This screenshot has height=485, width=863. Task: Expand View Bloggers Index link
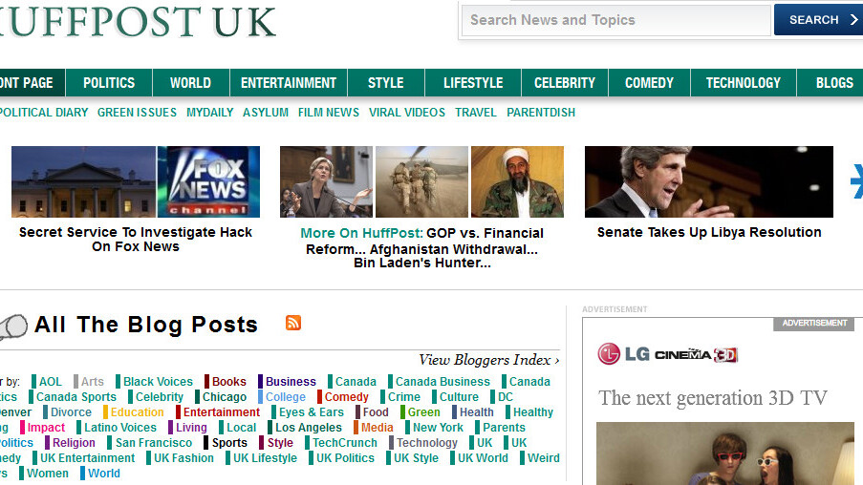(488, 360)
